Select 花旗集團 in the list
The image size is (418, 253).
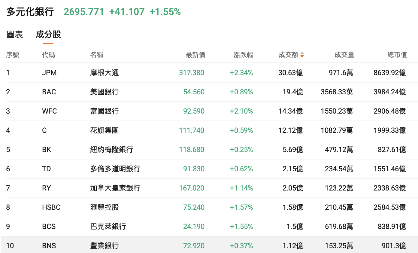coord(104,130)
